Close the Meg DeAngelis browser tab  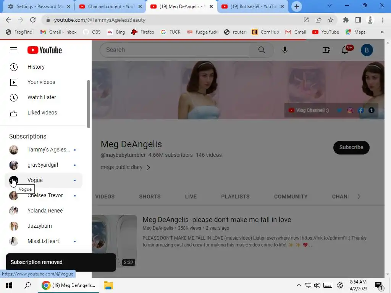pos(211,6)
